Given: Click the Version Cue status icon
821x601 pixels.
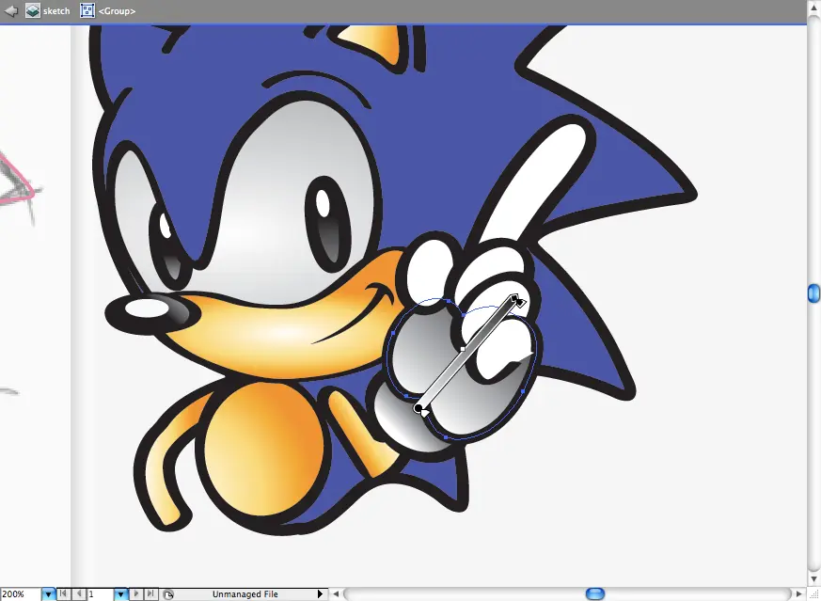Looking at the screenshot, I should pyautogui.click(x=168, y=594).
